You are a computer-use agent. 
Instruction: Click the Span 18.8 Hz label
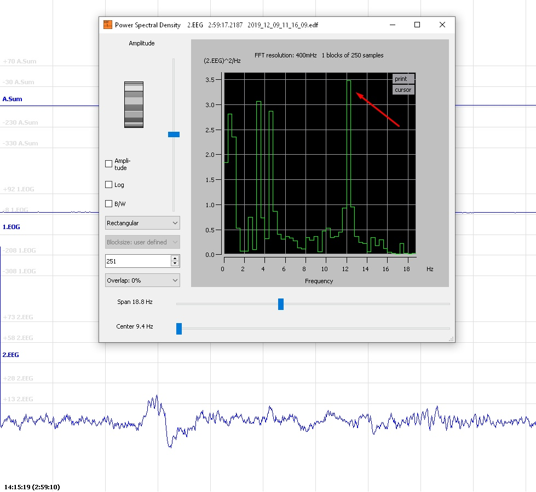tap(135, 302)
